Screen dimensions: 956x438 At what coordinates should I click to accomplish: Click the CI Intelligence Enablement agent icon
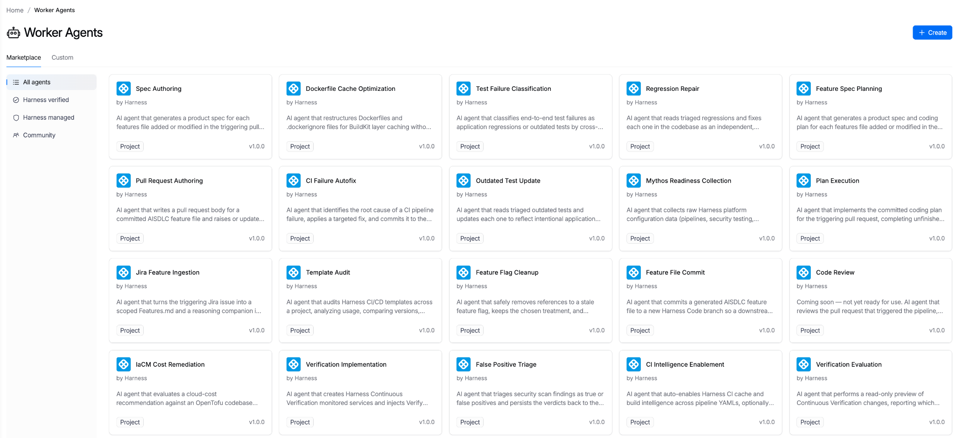[x=634, y=364]
